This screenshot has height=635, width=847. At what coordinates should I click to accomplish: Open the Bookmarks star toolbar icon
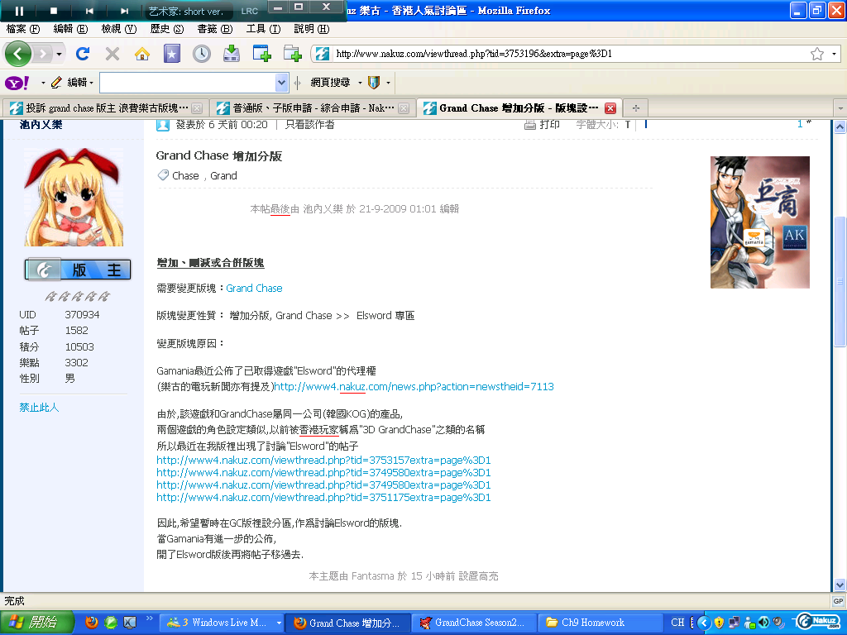172,54
